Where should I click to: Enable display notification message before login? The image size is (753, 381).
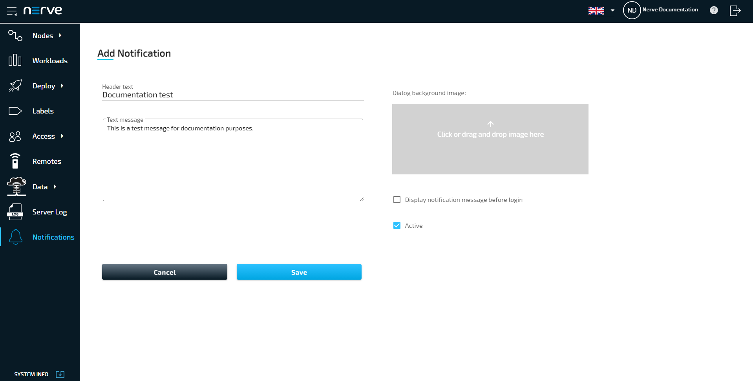click(397, 200)
